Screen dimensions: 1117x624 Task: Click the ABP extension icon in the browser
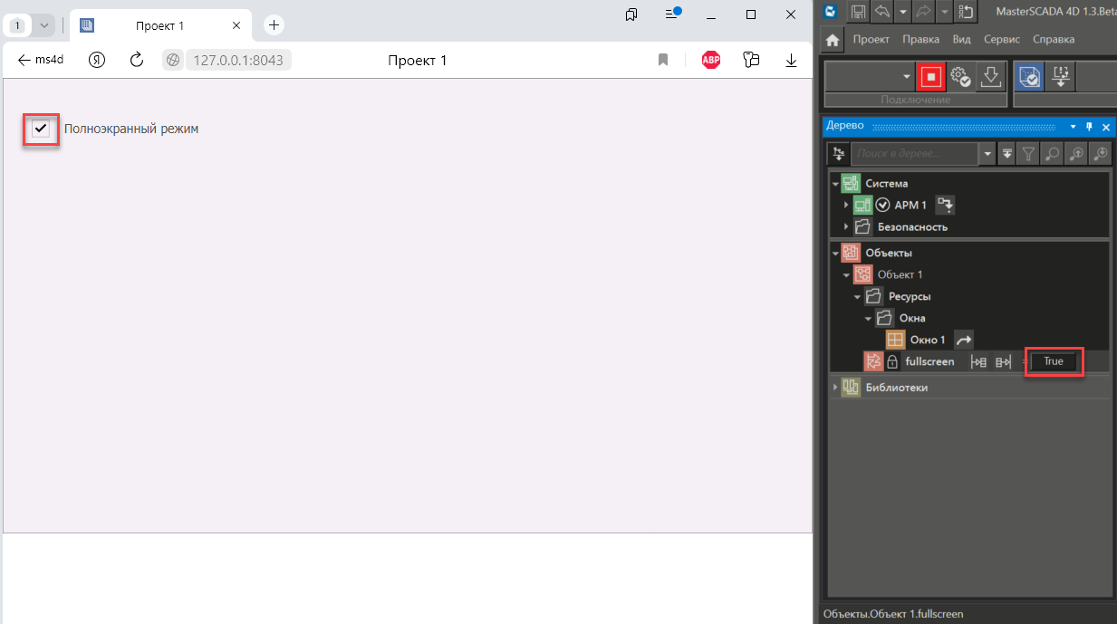[711, 61]
